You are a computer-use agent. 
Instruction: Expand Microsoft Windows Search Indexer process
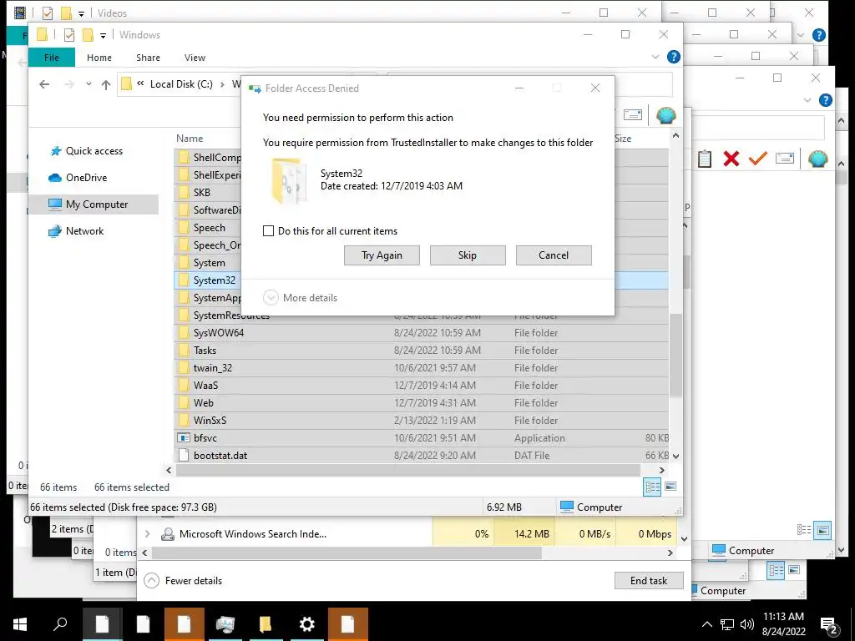[147, 534]
